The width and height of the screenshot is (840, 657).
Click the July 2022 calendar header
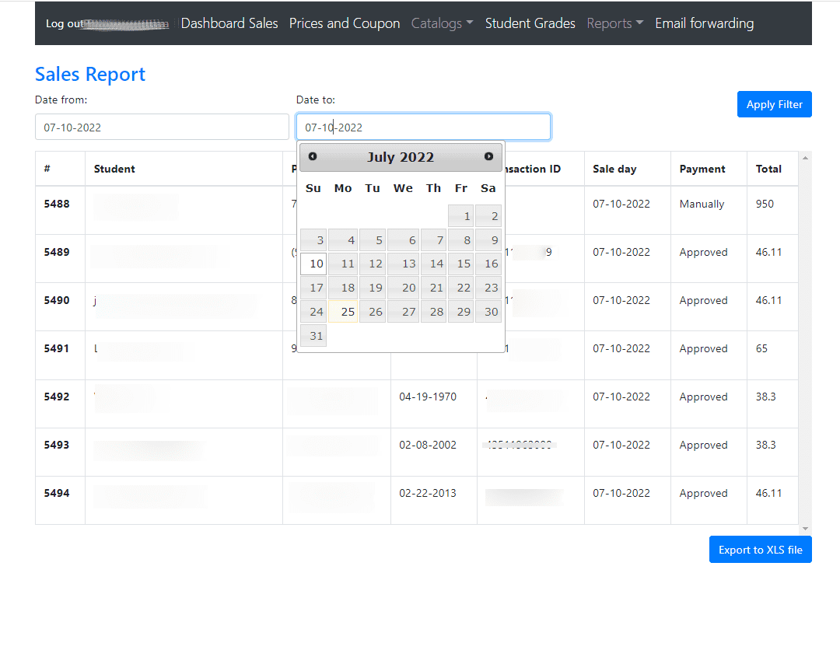point(400,156)
